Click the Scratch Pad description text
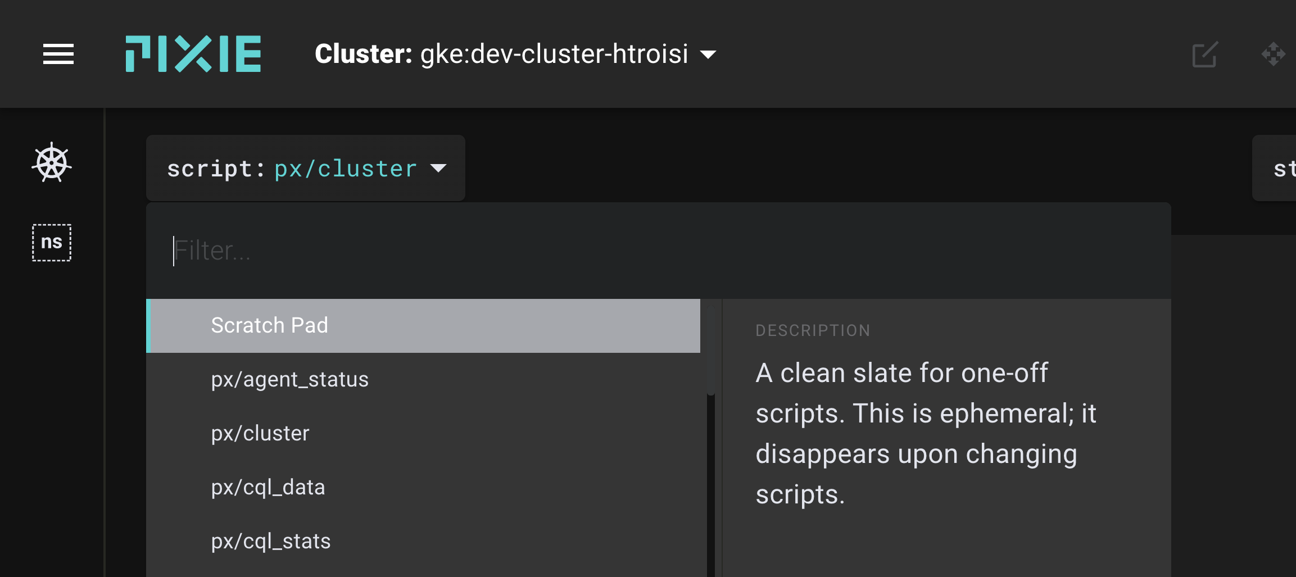 (x=925, y=433)
